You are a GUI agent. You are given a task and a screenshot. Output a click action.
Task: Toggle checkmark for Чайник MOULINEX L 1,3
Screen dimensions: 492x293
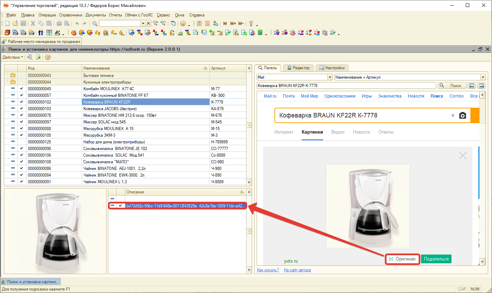[22, 182]
